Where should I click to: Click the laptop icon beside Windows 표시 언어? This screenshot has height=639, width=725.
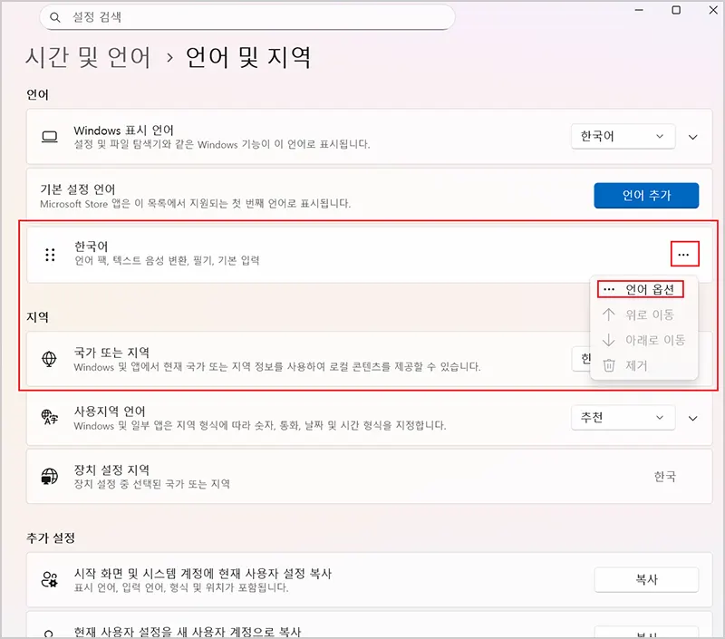pyautogui.click(x=50, y=137)
